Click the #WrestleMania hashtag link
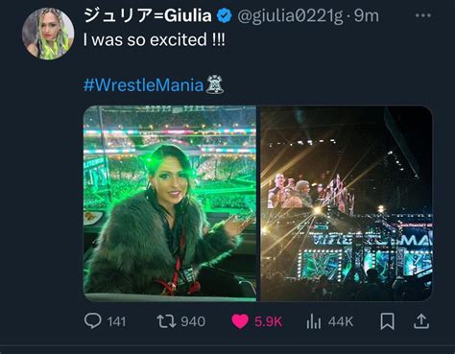 [143, 85]
